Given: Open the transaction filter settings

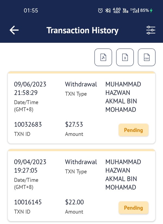Looking at the screenshot, I should (x=151, y=30).
